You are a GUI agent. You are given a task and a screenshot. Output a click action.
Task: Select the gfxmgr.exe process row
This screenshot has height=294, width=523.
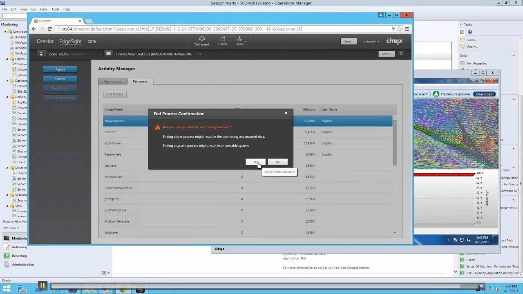click(x=248, y=199)
